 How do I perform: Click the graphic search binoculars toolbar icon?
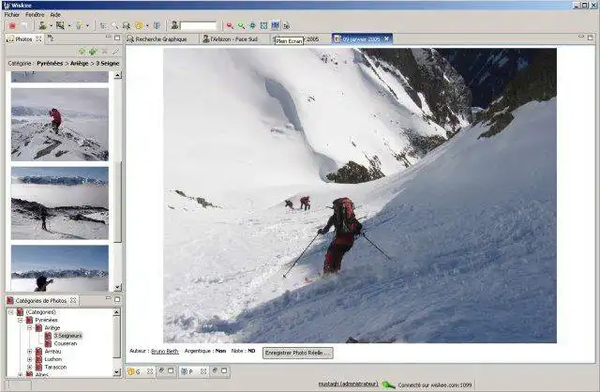pyautogui.click(x=127, y=25)
